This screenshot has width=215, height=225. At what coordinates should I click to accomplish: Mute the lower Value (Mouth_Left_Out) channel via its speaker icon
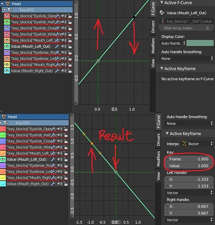coord(60,159)
